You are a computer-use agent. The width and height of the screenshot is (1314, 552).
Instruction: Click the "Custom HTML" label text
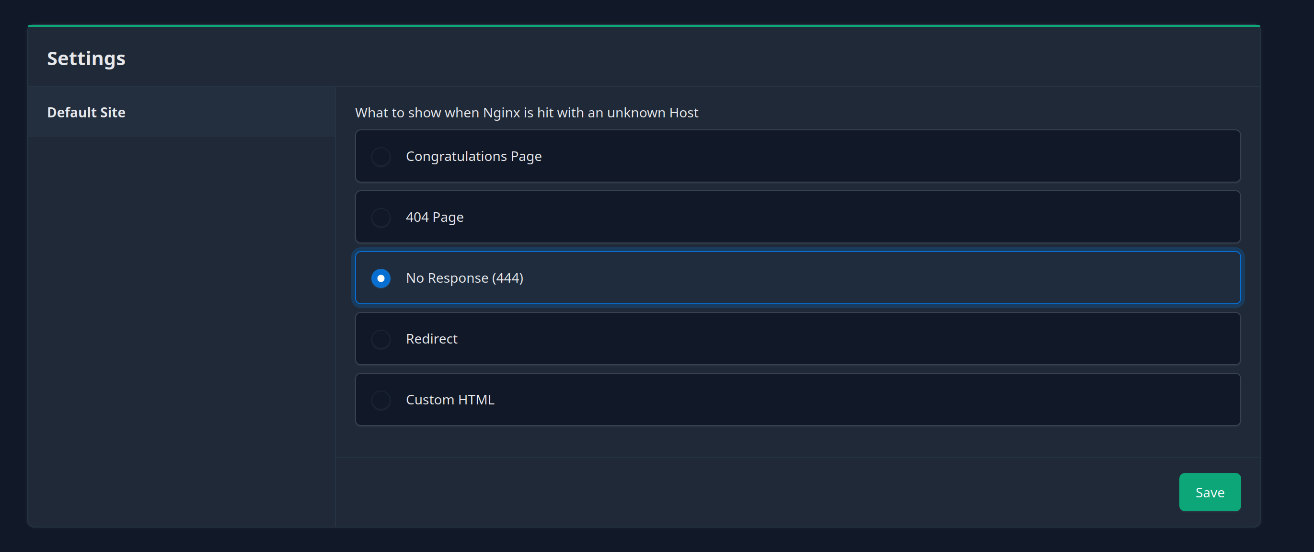pos(450,400)
